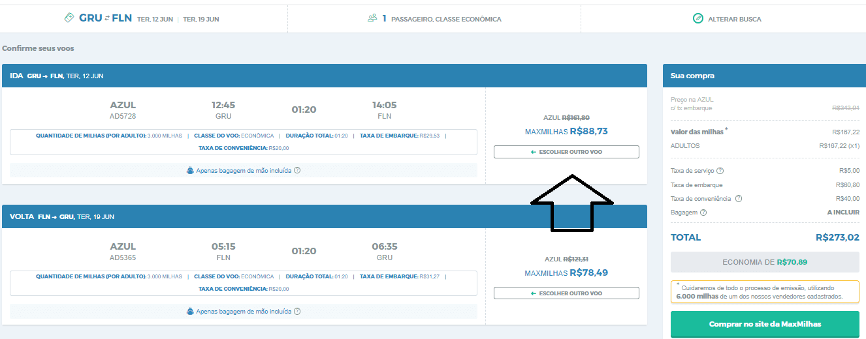This screenshot has width=866, height=339.
Task: Open help icon beside Bagagem in summary
Action: [x=703, y=213]
